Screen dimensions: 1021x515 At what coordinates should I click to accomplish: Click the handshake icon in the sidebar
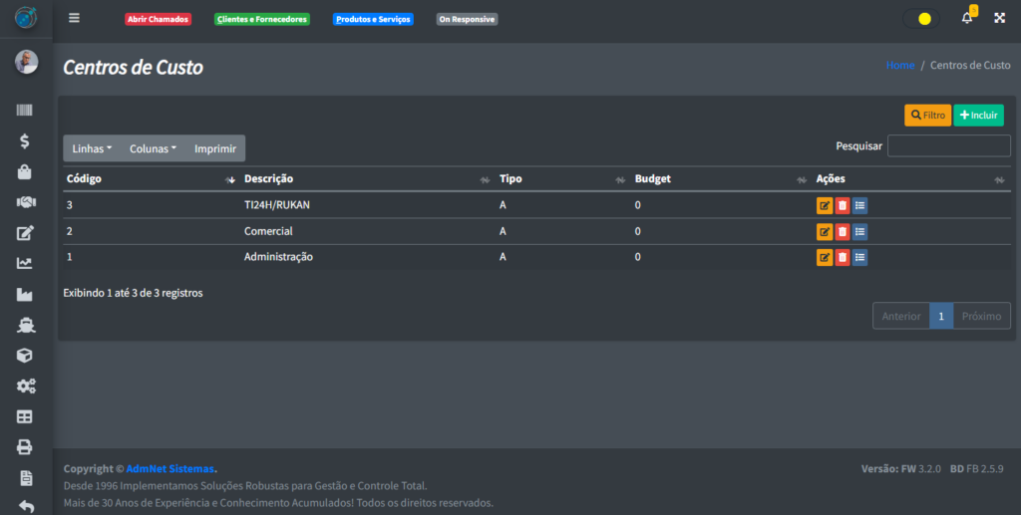pos(25,202)
